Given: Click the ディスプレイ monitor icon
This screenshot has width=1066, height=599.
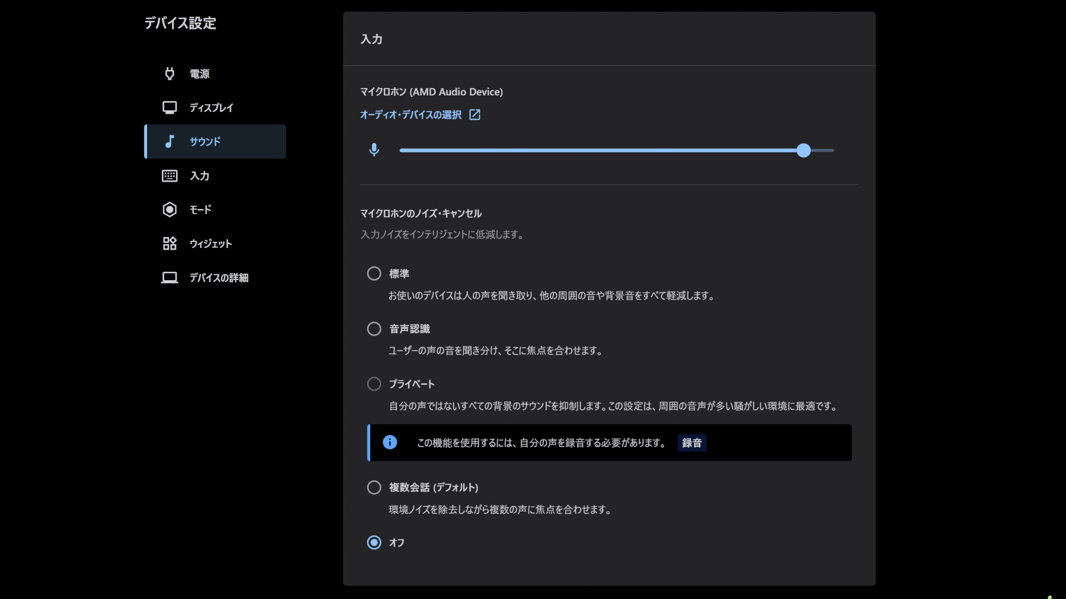Looking at the screenshot, I should [169, 107].
